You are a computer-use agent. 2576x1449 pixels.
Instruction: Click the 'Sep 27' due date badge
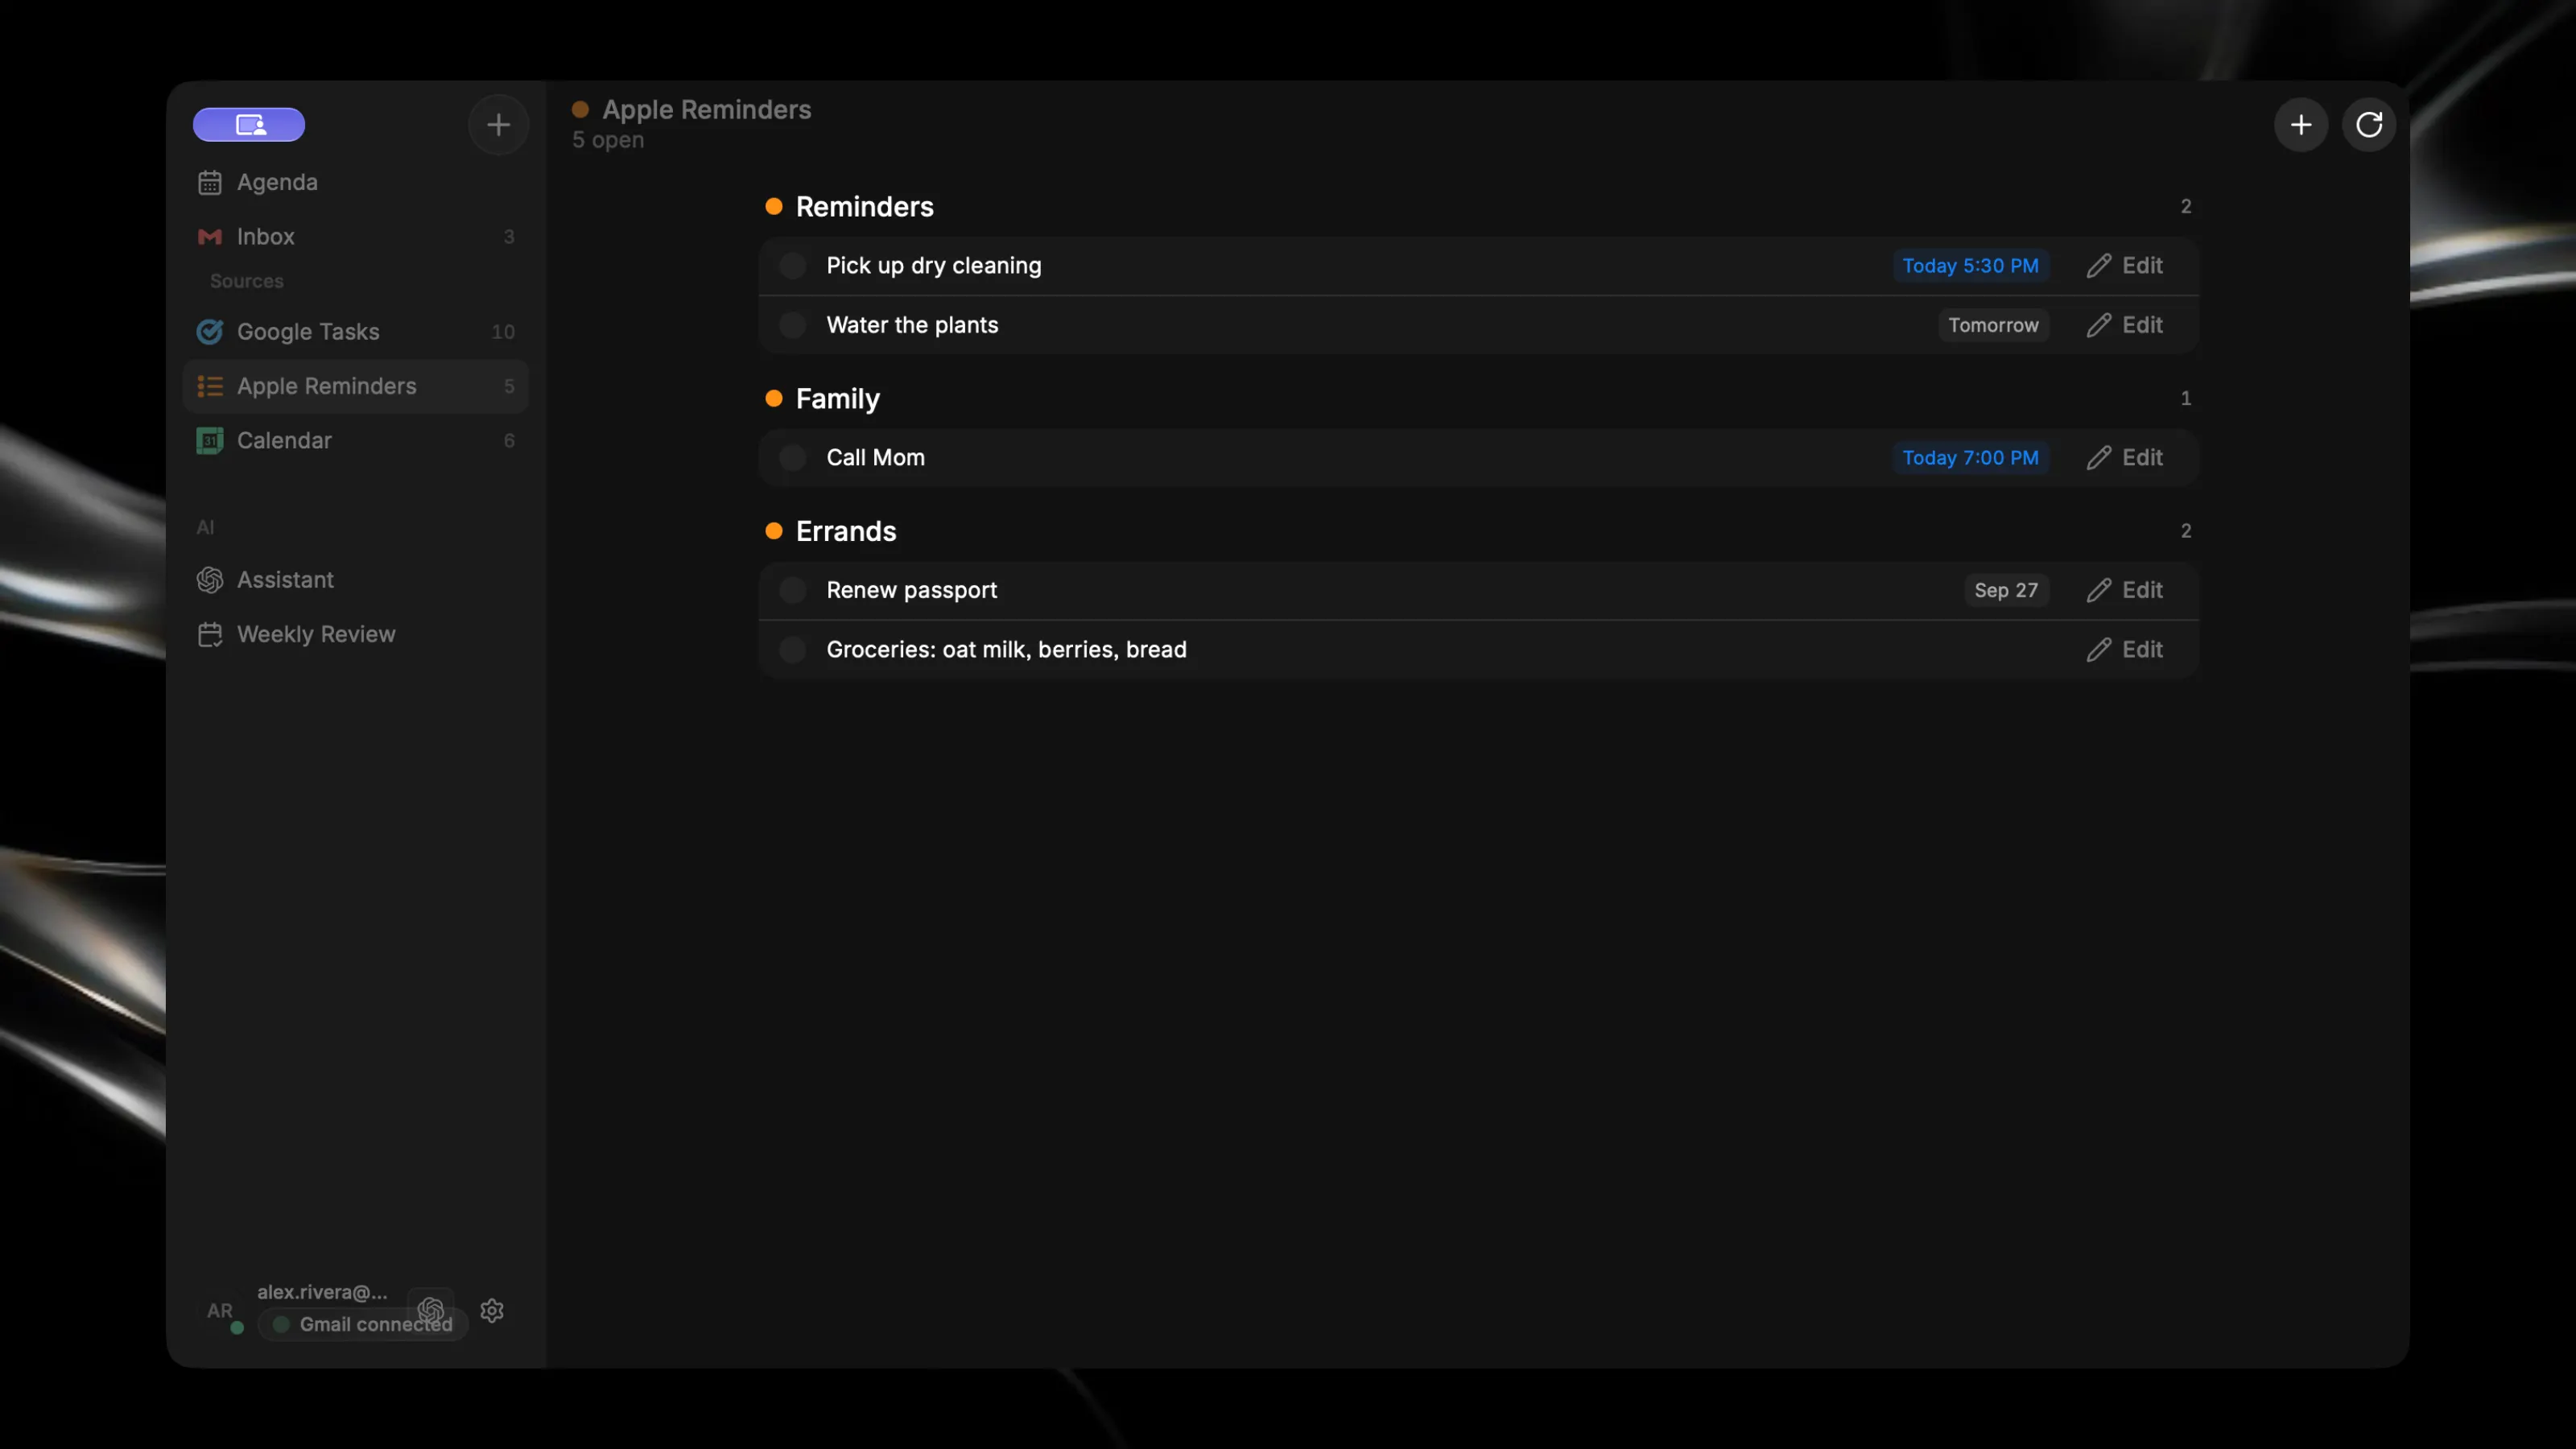pos(2006,590)
